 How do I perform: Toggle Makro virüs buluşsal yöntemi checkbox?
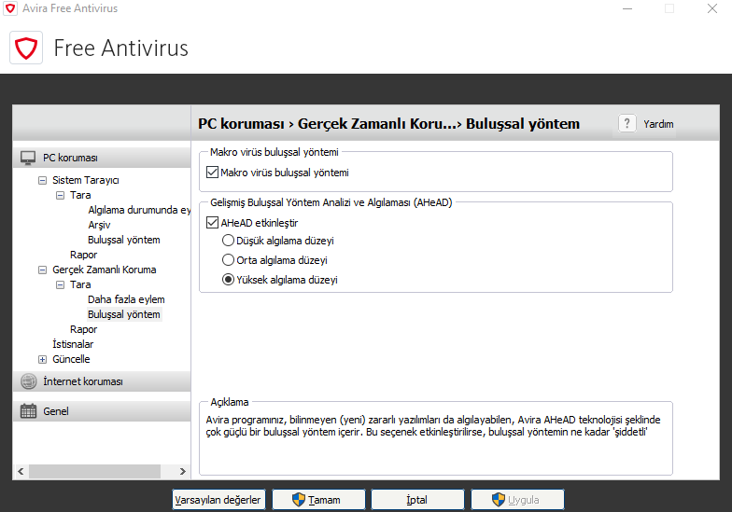pyautogui.click(x=213, y=173)
